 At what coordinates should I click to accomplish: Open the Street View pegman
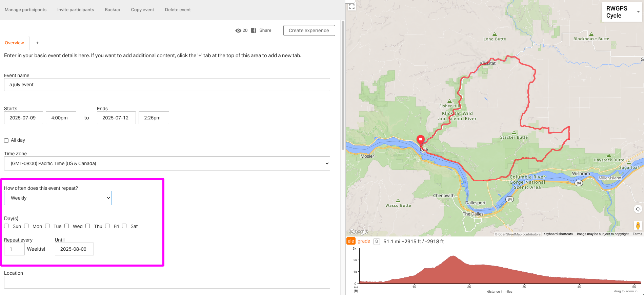pos(638,225)
